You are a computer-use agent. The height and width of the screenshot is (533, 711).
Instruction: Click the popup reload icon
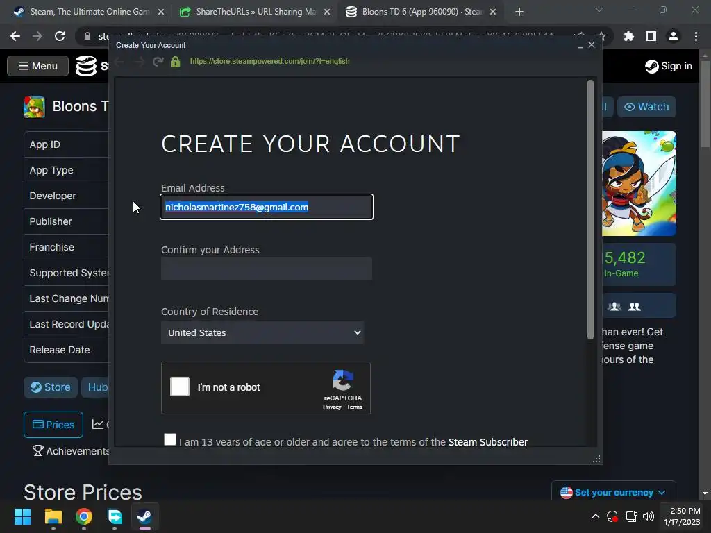(158, 61)
